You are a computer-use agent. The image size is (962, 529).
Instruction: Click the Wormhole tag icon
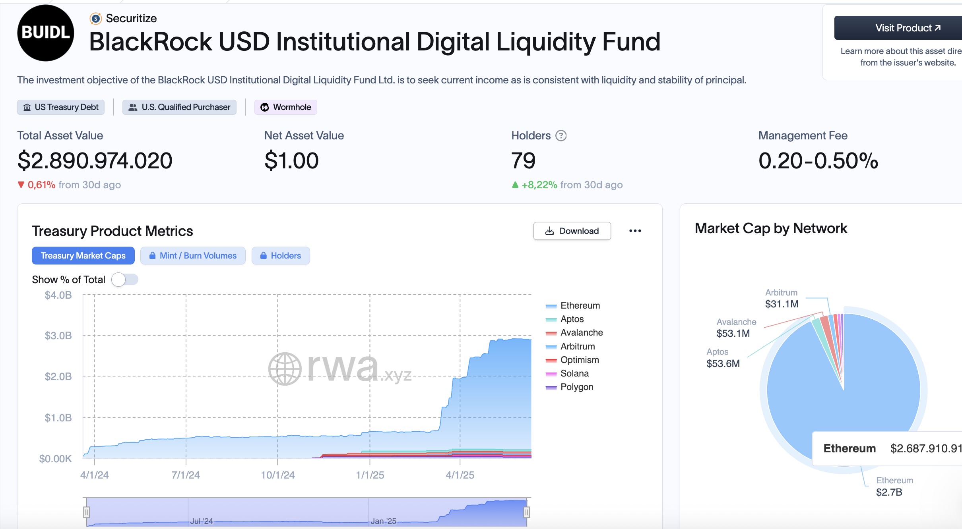pyautogui.click(x=265, y=107)
